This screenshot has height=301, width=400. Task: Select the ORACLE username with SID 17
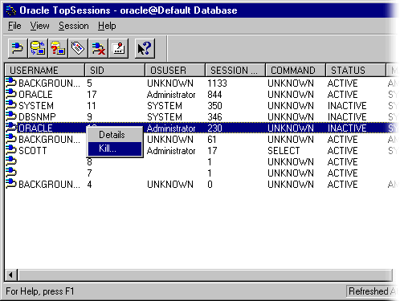(35, 95)
